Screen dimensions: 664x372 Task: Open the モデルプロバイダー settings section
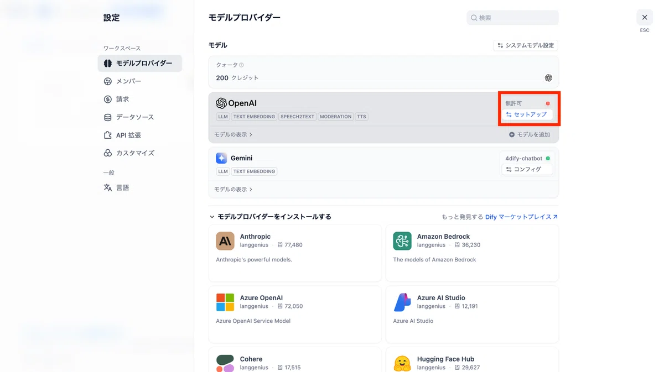click(139, 63)
